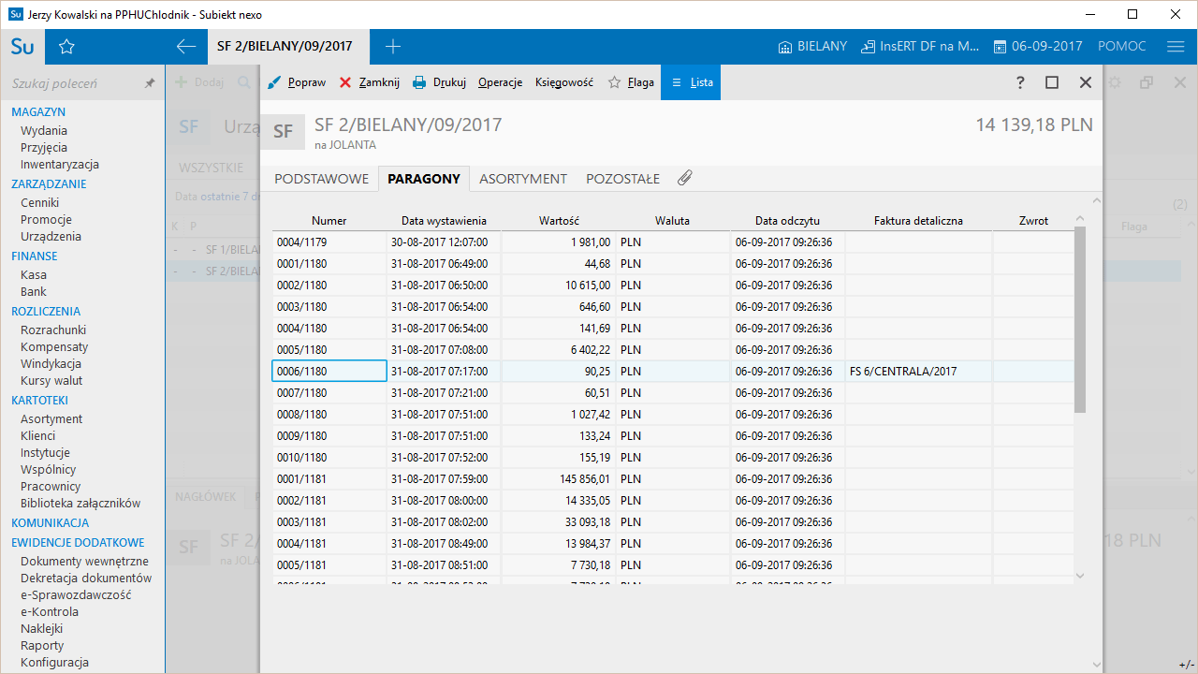Pin the command search box
This screenshot has width=1198, height=674.
tap(150, 83)
